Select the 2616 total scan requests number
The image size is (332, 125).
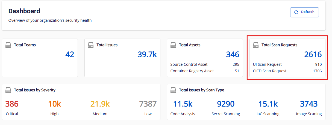click(x=313, y=55)
